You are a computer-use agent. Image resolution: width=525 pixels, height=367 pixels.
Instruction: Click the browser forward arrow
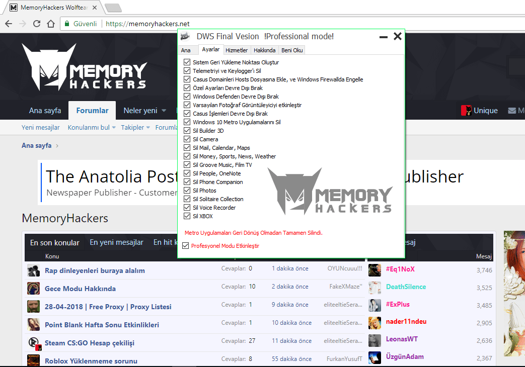(23, 24)
